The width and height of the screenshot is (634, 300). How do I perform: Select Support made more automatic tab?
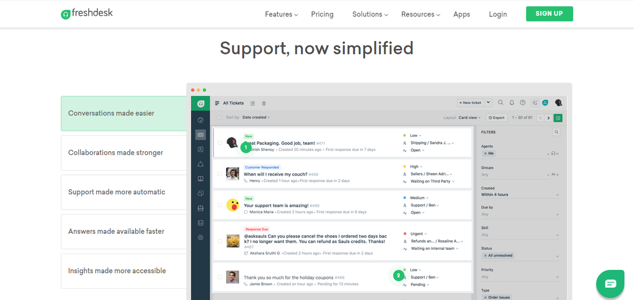click(124, 192)
